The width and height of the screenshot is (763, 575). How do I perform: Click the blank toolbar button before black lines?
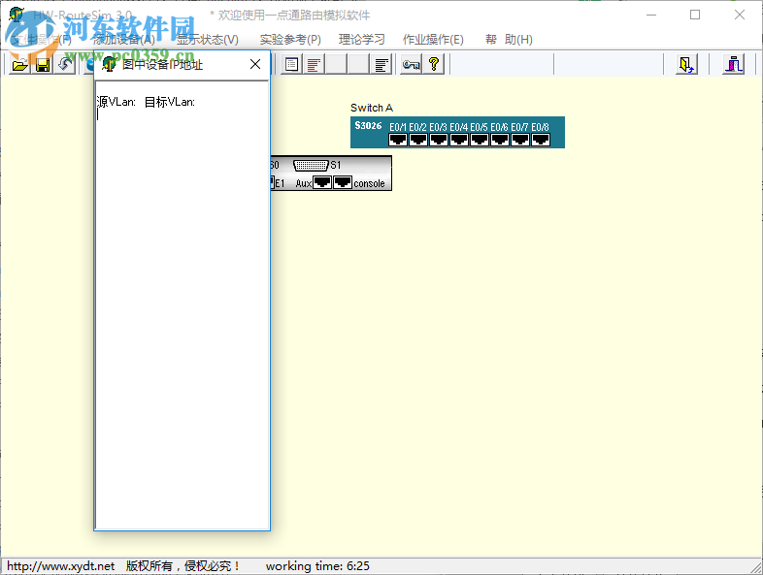point(358,65)
